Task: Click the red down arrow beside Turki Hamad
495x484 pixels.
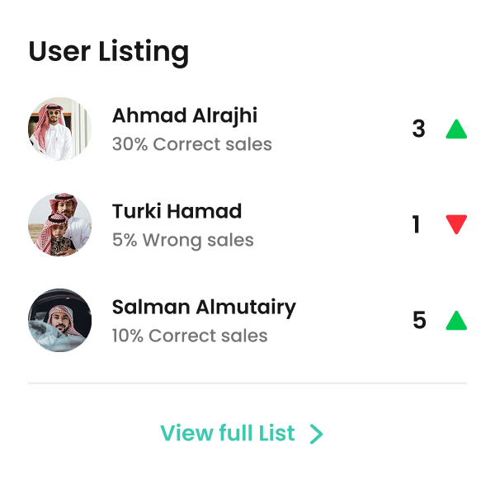Action: 456,223
